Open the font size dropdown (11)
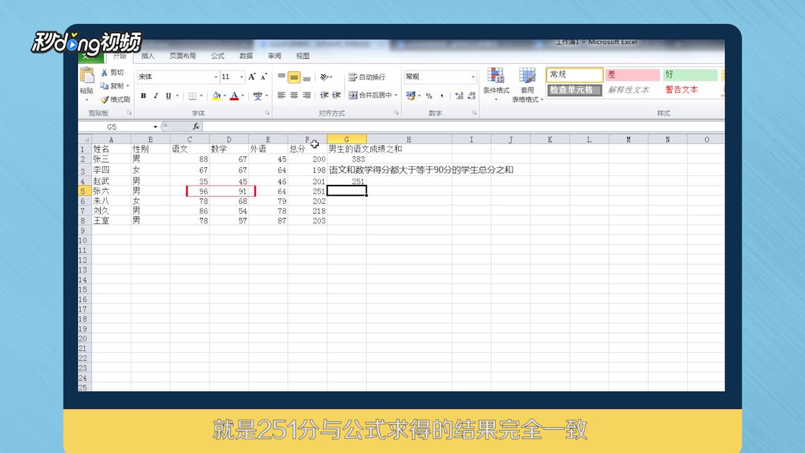This screenshot has width=805, height=453. [242, 77]
